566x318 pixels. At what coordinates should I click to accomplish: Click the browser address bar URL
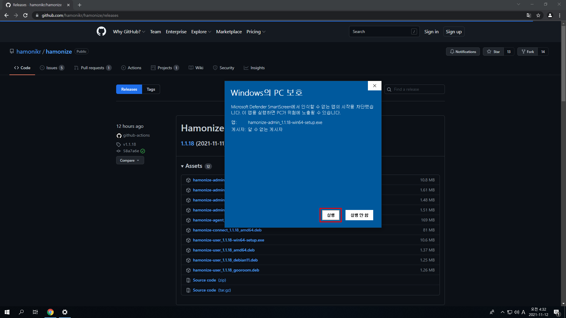click(x=80, y=15)
